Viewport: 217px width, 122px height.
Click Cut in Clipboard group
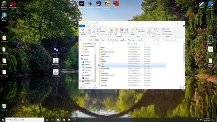(x=99, y=29)
